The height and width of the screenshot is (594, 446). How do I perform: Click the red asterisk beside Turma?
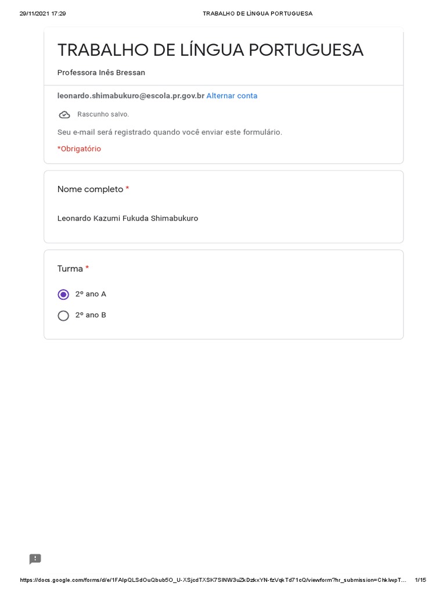click(x=87, y=268)
